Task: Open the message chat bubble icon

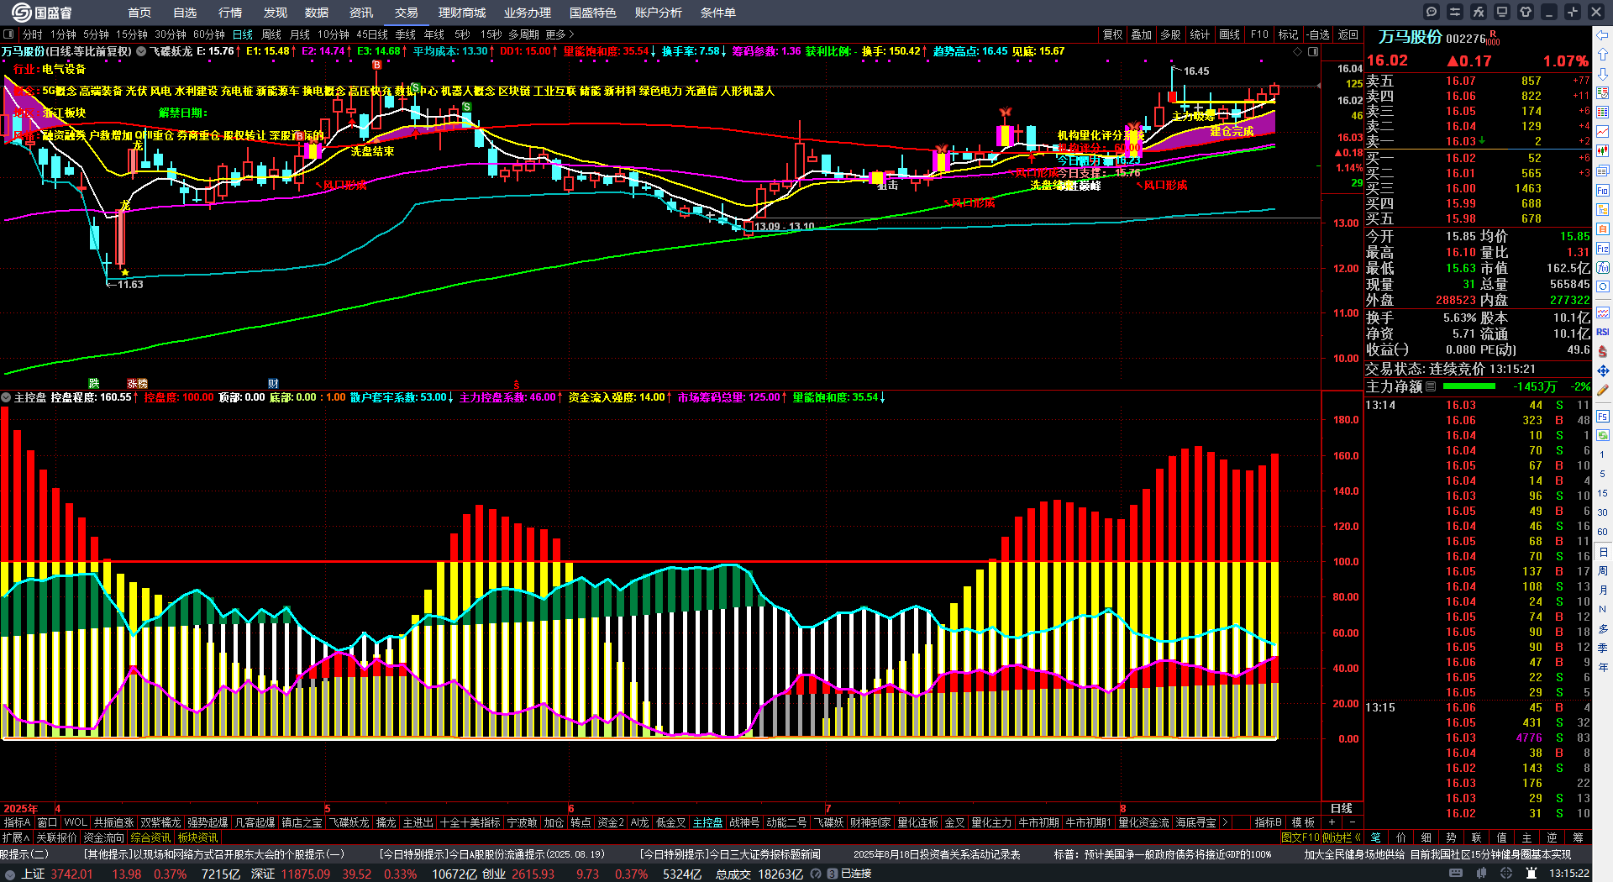Action: 1432,12
